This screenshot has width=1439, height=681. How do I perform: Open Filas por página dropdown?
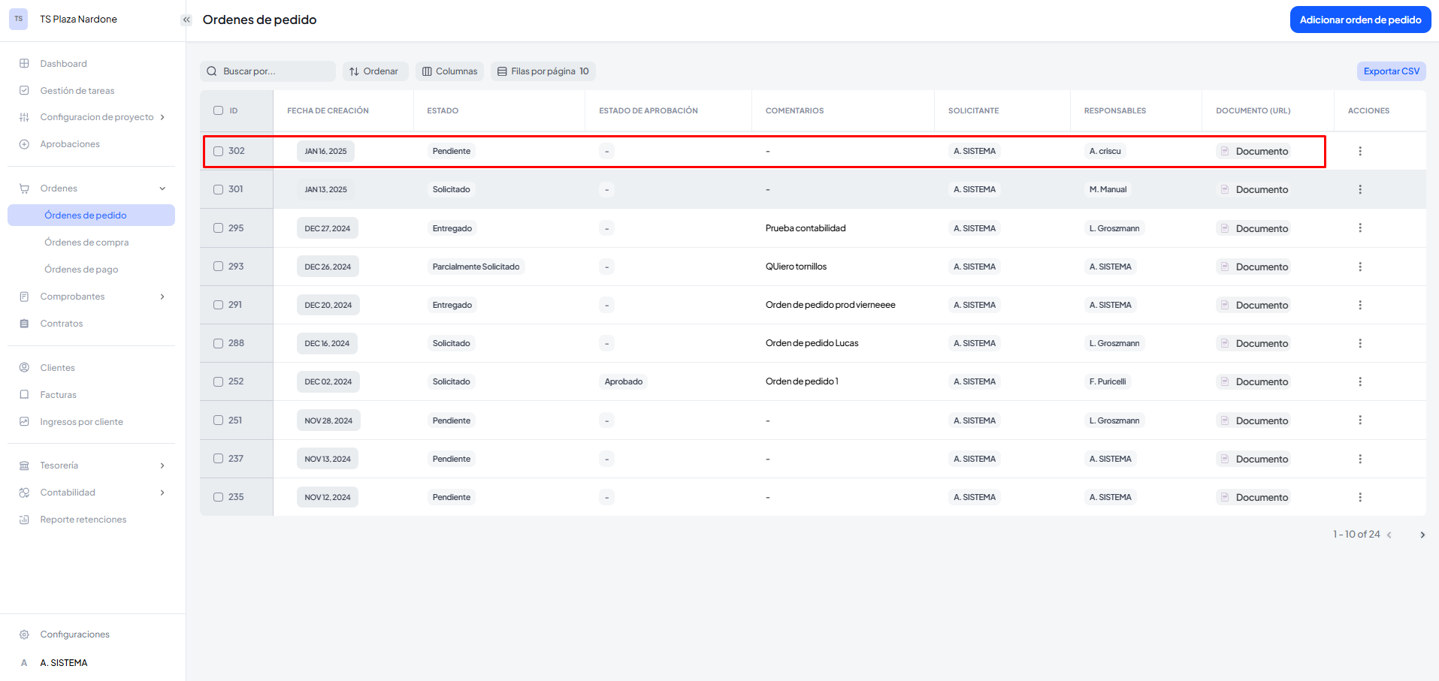[x=543, y=71]
